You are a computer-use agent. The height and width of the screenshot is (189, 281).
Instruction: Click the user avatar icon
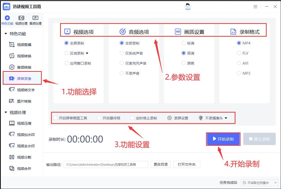coord(188,7)
